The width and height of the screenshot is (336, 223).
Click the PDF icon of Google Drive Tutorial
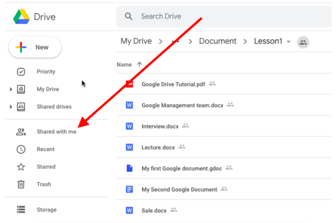pyautogui.click(x=129, y=84)
